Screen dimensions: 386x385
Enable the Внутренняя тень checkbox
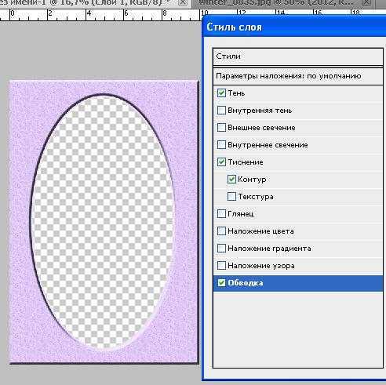(221, 111)
